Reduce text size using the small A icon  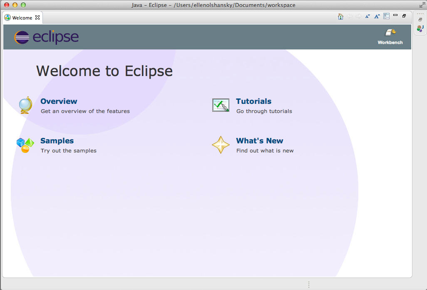367,16
